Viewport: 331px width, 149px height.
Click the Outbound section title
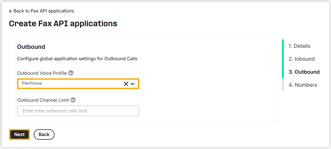pos(31,47)
